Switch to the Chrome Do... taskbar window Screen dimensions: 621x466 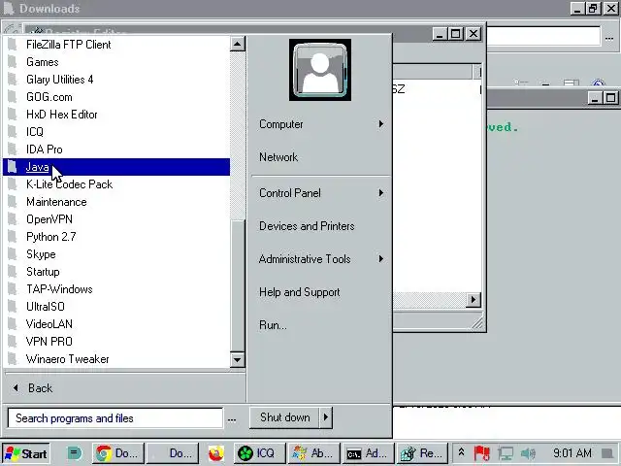pyautogui.click(x=118, y=453)
